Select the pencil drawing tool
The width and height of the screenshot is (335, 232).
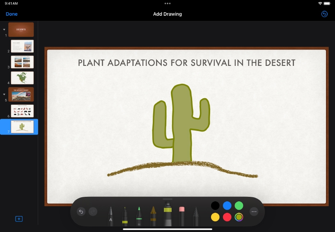point(111,216)
